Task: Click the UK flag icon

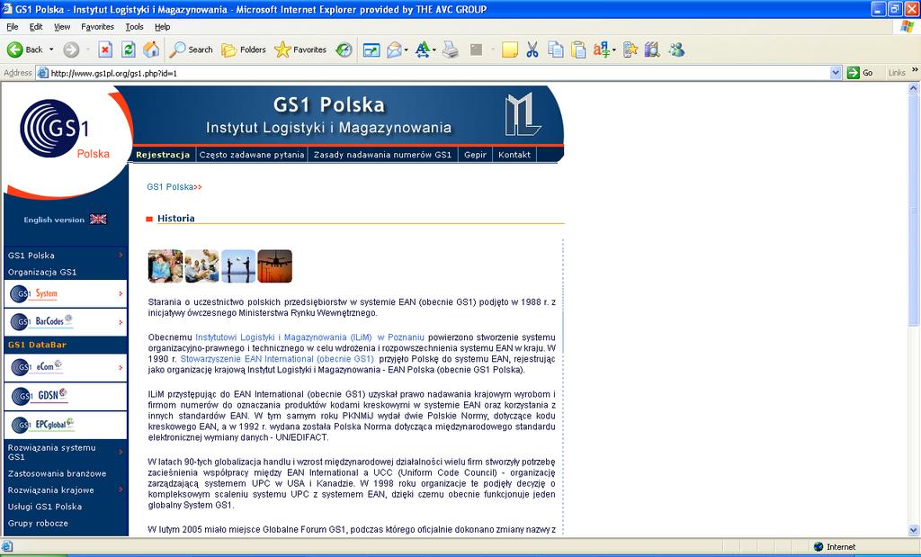Action: 98,220
